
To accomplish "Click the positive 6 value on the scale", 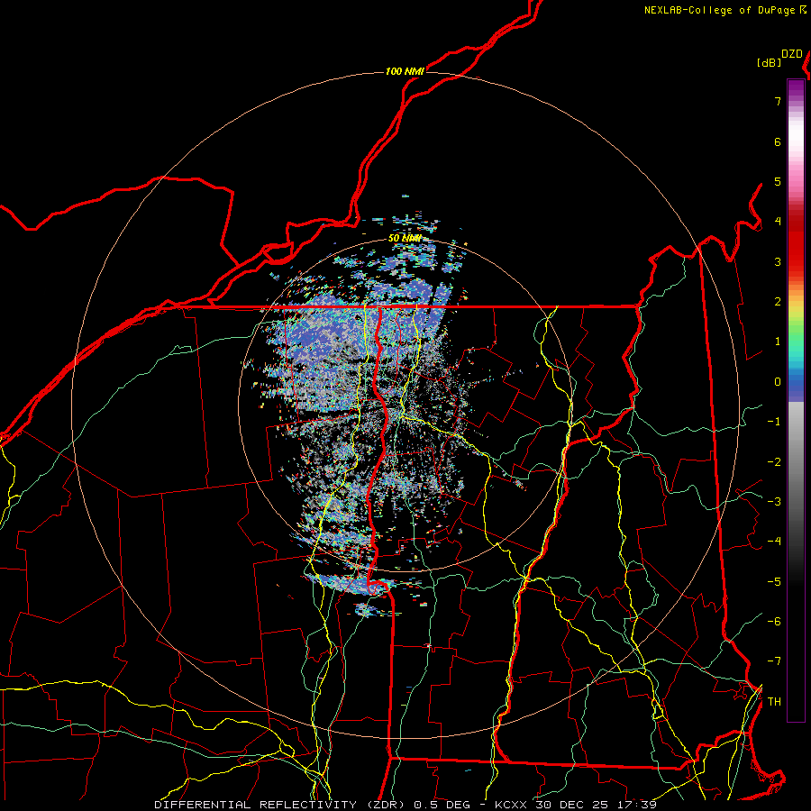I will click(778, 141).
